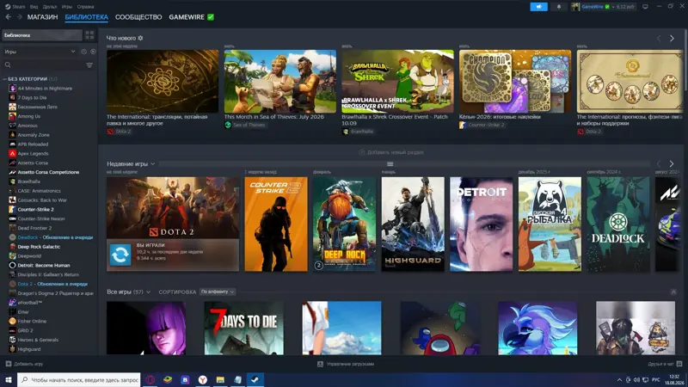Viewport: 688px width, 387px height.
Task: Open the По алфавиту sorting dropdown
Action: [218, 292]
